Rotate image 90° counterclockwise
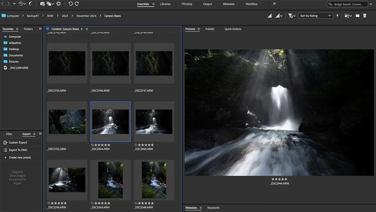Screen dimensions: 376x212 pos(70,4)
